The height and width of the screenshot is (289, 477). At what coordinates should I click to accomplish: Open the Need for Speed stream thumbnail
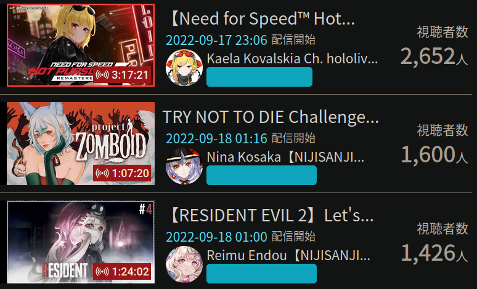81,46
